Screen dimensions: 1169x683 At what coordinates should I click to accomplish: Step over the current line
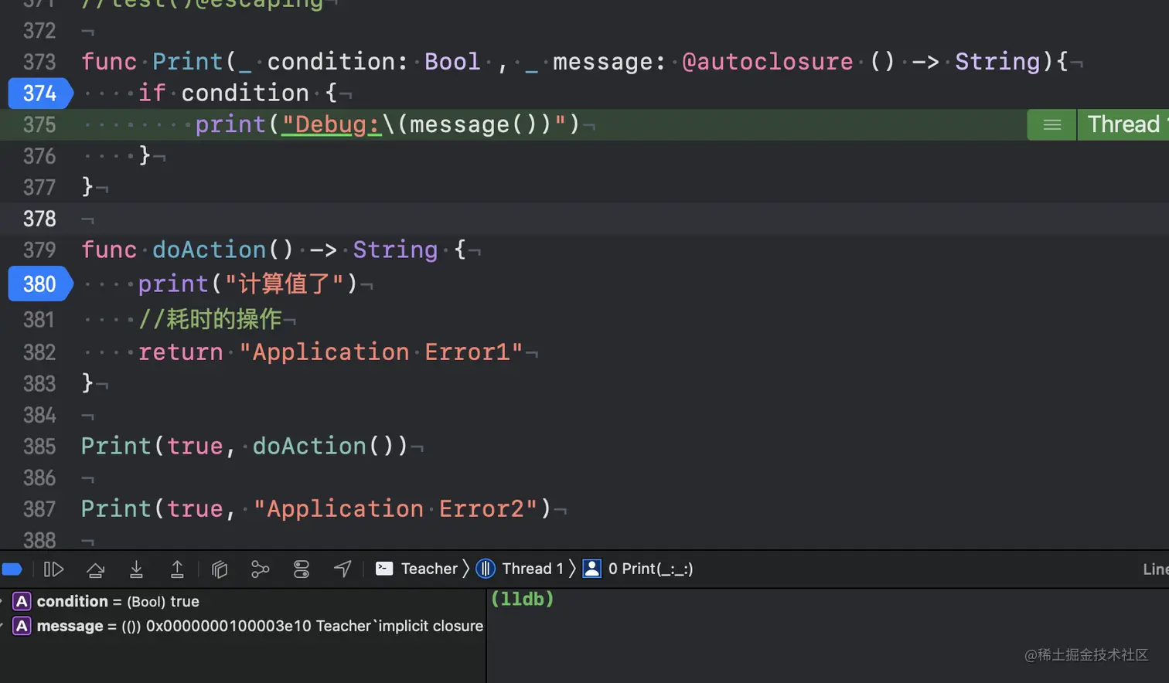tap(96, 569)
